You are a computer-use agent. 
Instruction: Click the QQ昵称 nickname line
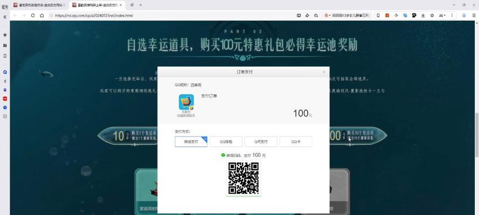coord(188,85)
